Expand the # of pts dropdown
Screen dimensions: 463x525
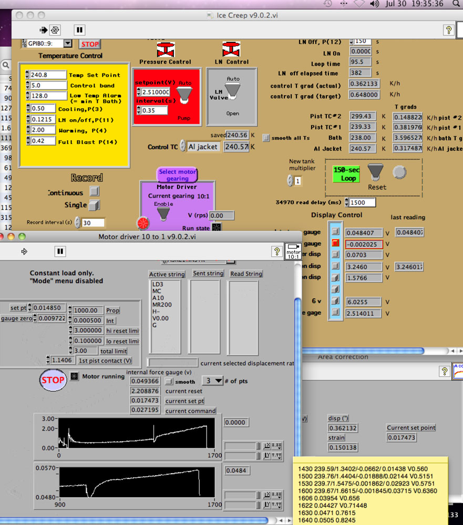[213, 381]
